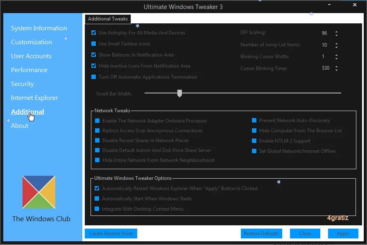Check Enable NTLM 2 Support
This screenshot has width=367, height=245.
[254, 141]
